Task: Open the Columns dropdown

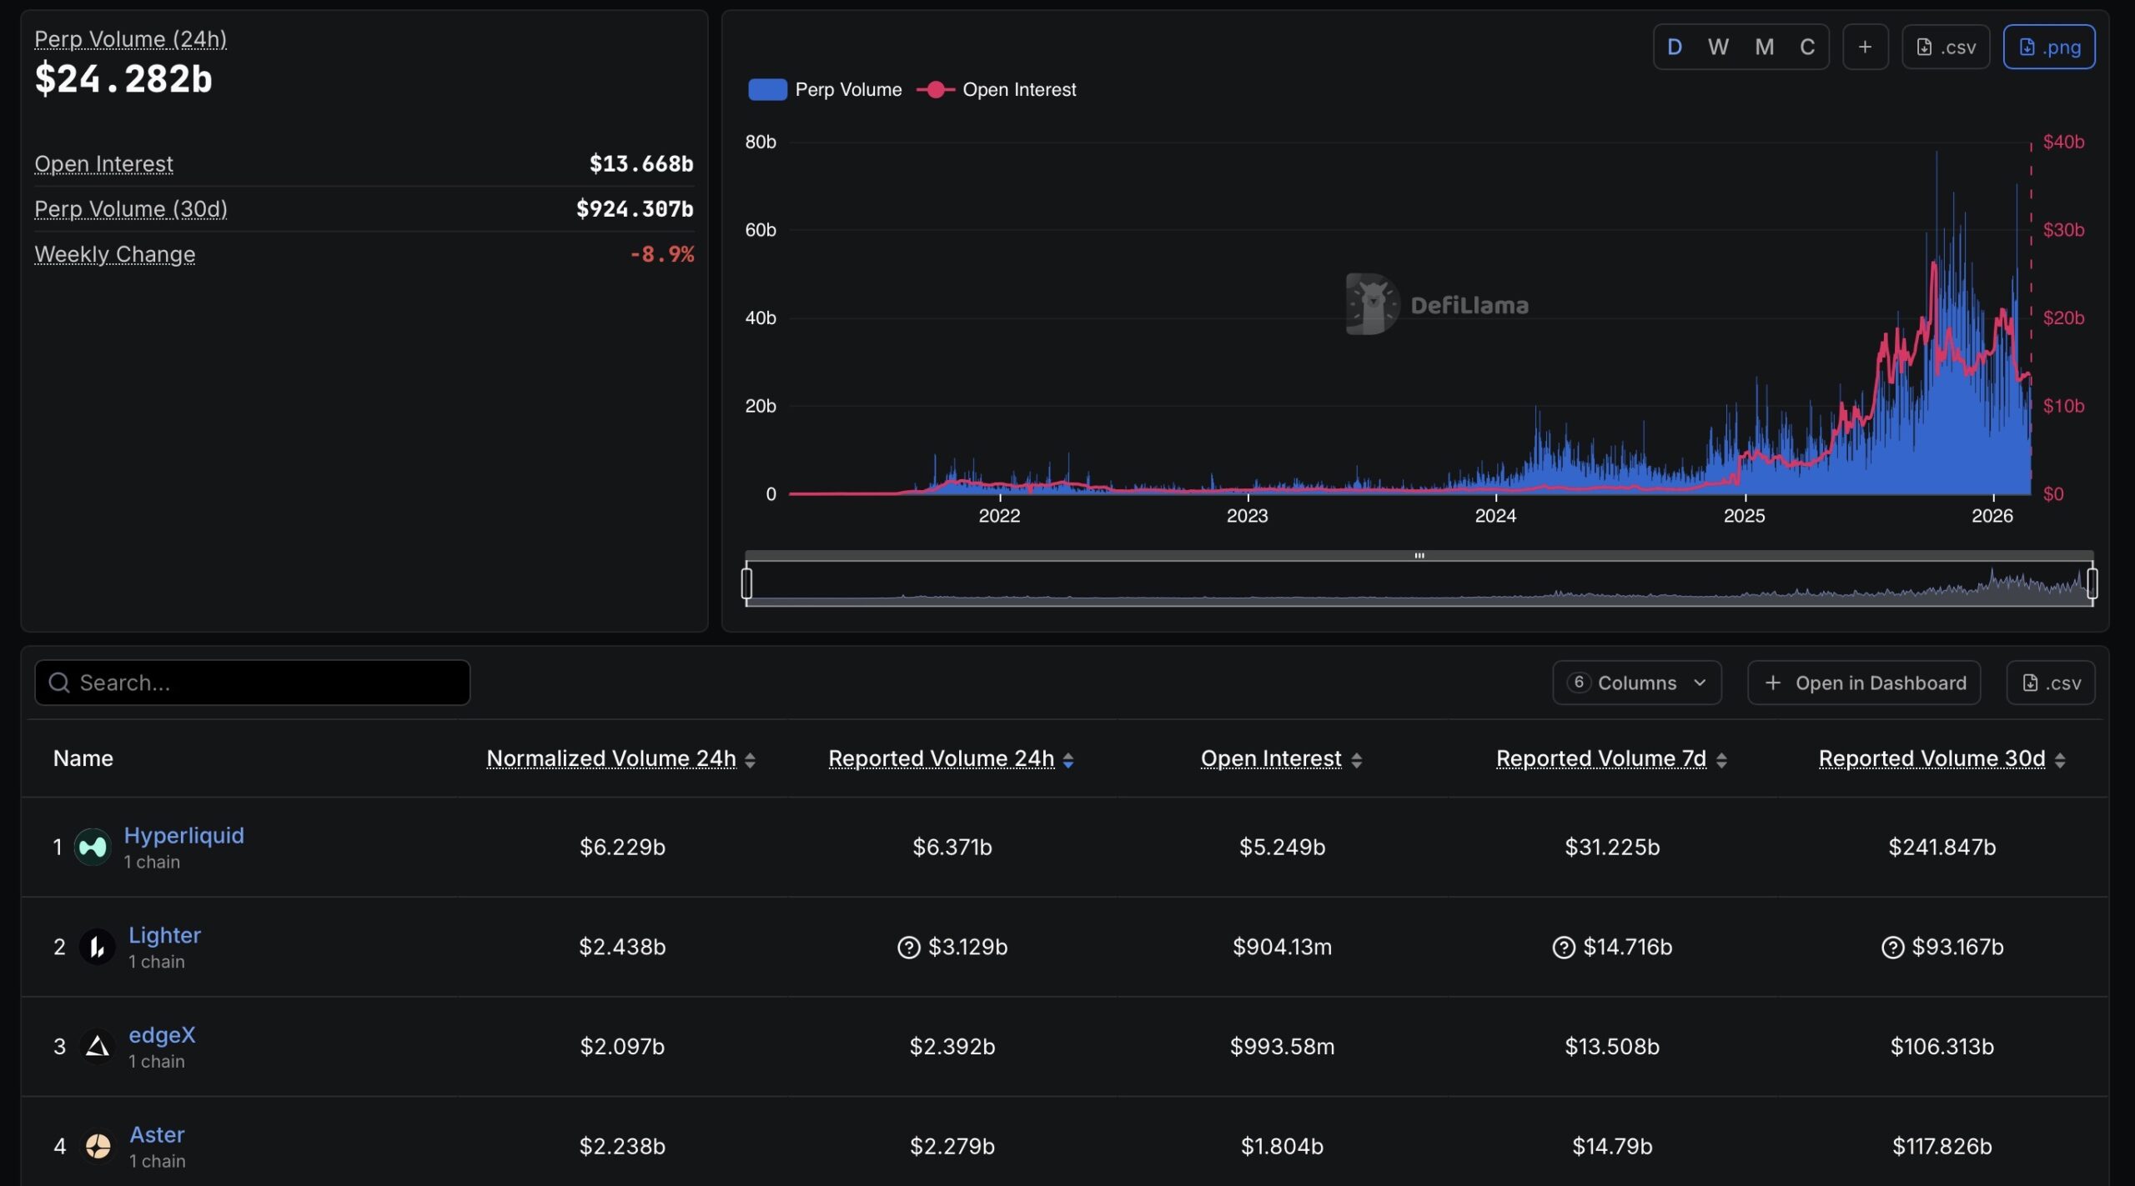Action: [x=1636, y=683]
